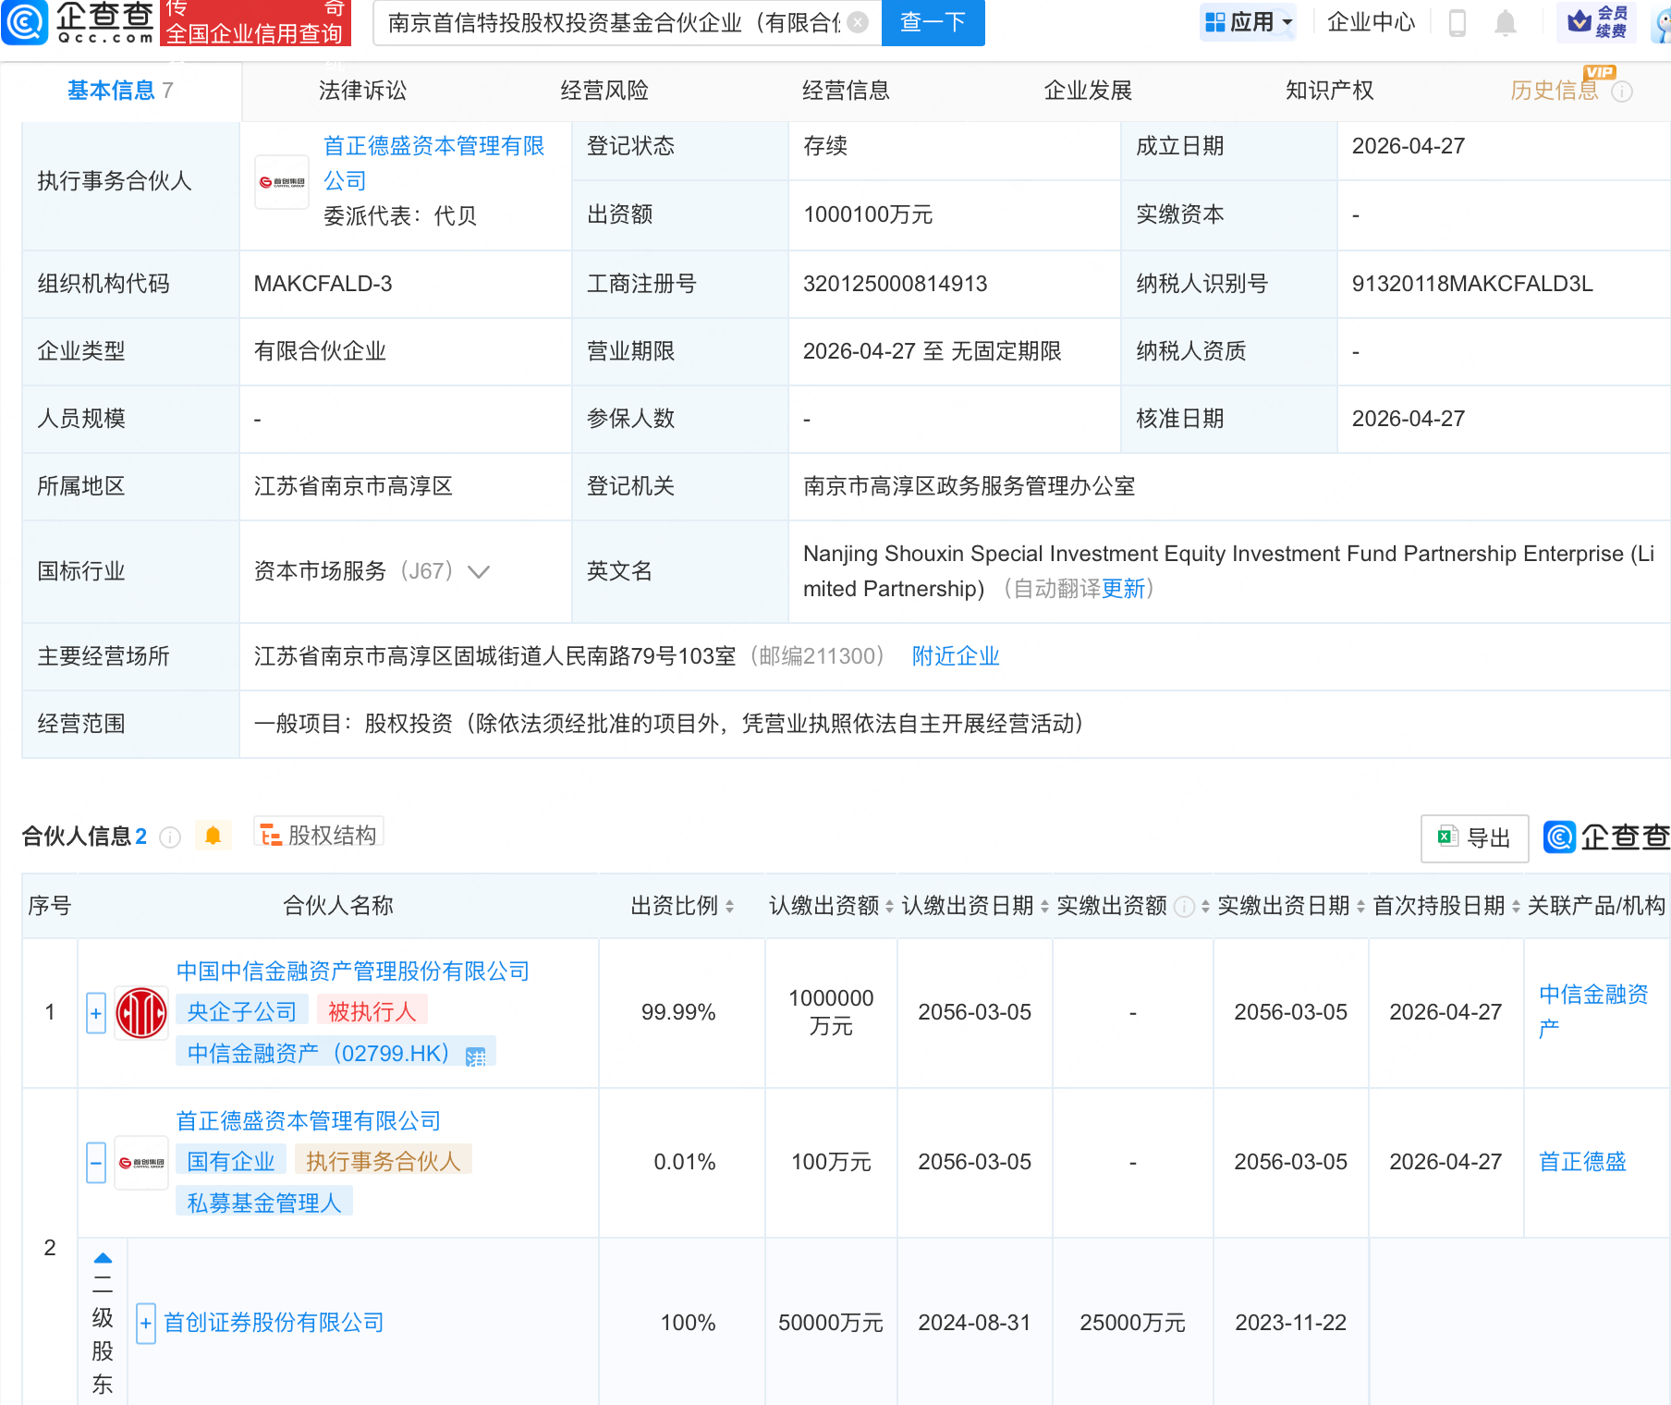Clear the search box text
The image size is (1671, 1405).
click(x=858, y=22)
